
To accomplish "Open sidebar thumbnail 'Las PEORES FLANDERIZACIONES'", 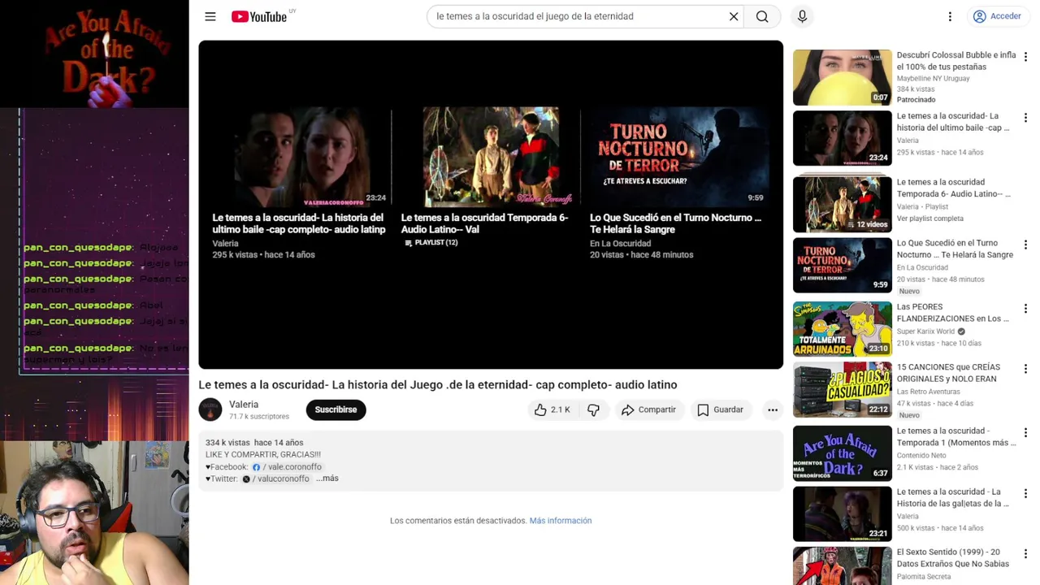I will click(x=842, y=328).
